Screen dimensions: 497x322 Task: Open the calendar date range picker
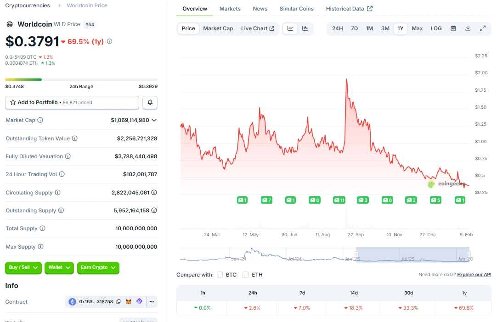453,28
